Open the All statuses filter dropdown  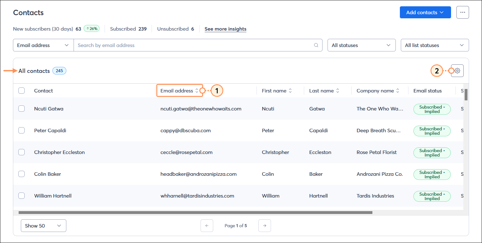[361, 45]
